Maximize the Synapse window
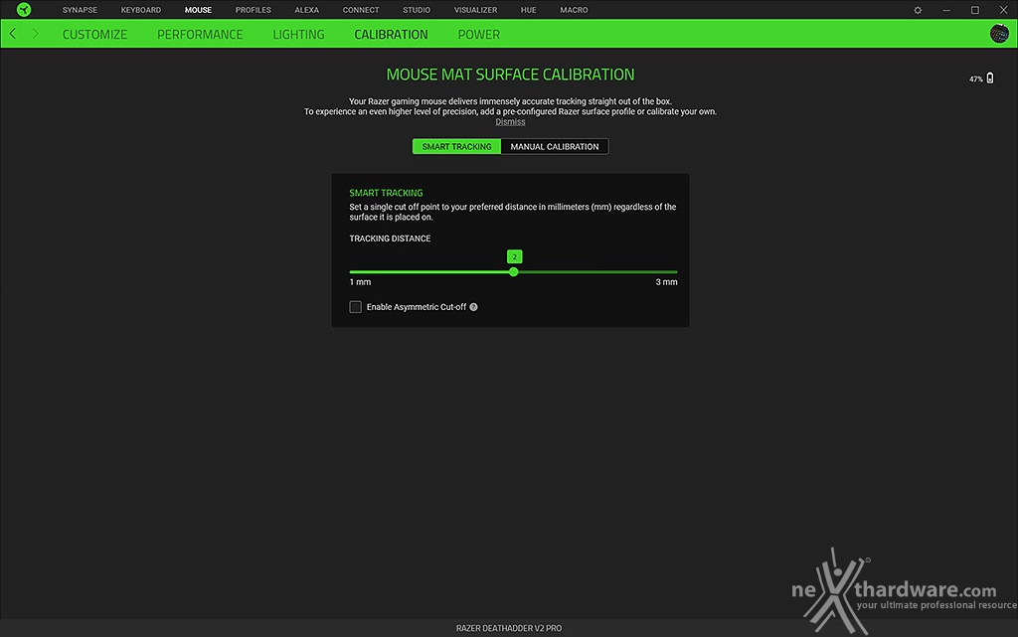Image resolution: width=1018 pixels, height=637 pixels. click(x=974, y=10)
